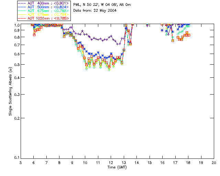
Task: Click the y-axis tick label 0.7
Action: 17,45
